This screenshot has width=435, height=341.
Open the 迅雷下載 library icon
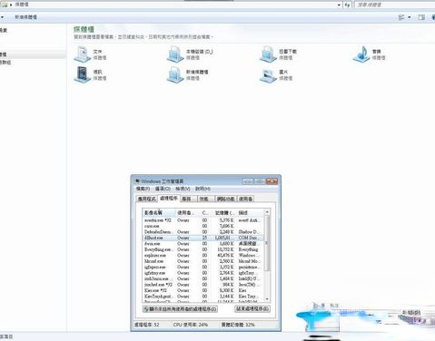(x=268, y=54)
